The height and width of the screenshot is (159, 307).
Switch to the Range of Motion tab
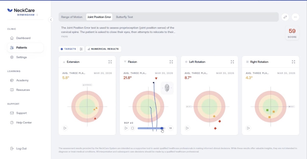point(72,17)
